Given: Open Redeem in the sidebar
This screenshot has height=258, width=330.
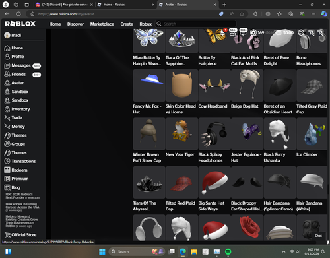Looking at the screenshot, I should point(16,170).
